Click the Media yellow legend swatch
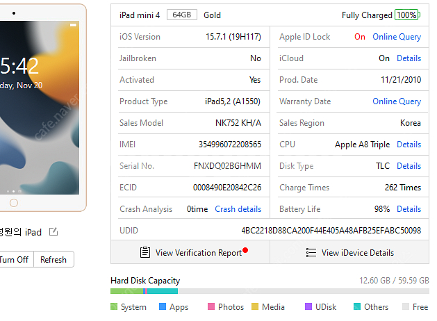The image size is (437, 321). click(255, 306)
